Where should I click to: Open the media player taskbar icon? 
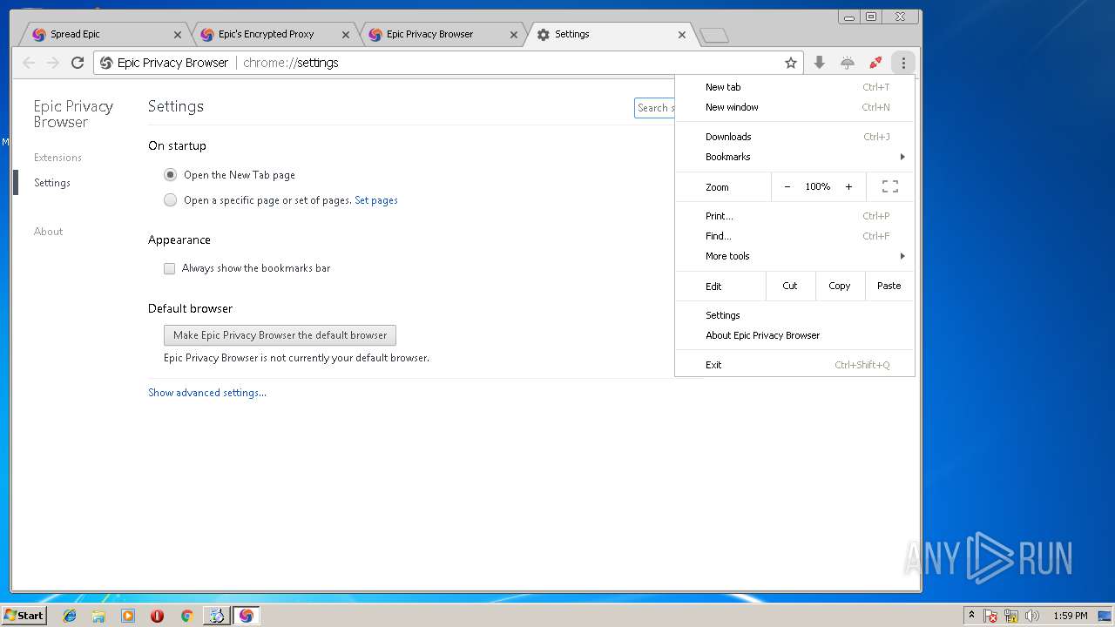(128, 616)
